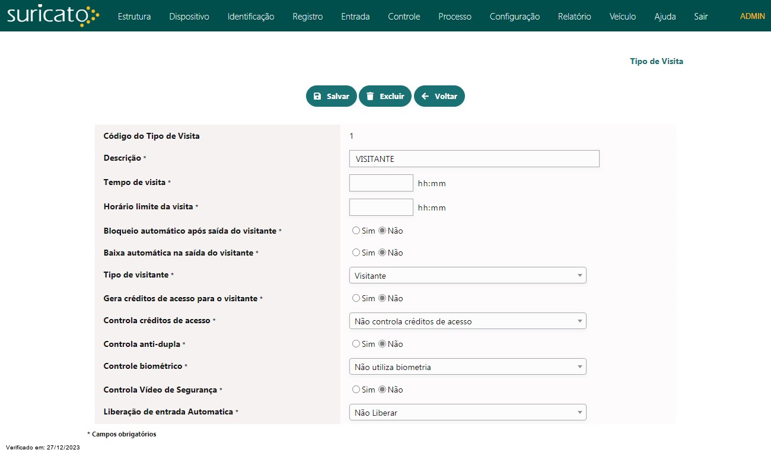The image size is (771, 456).
Task: Open the Relatório menu
Action: tap(575, 17)
